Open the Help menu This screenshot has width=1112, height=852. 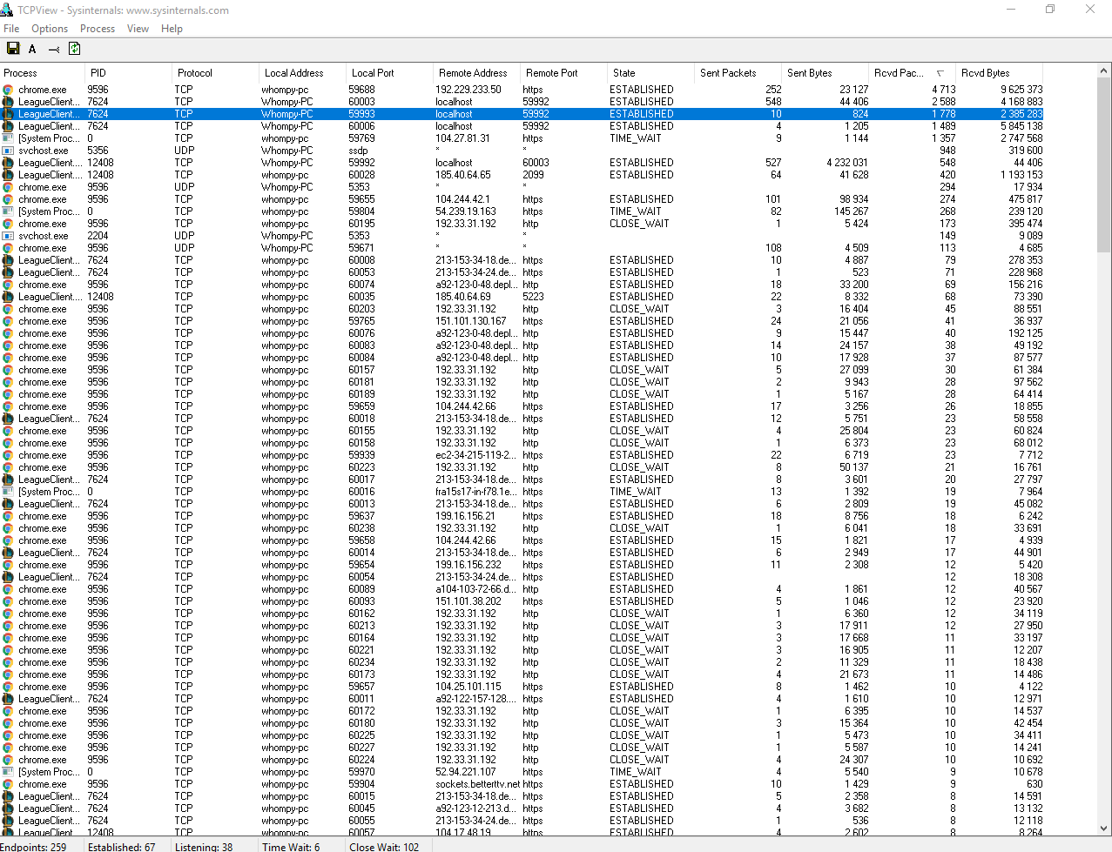[172, 29]
